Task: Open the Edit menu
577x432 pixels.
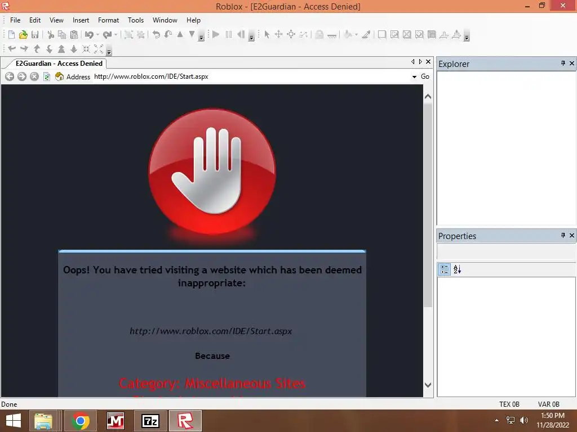Action: [x=35, y=20]
